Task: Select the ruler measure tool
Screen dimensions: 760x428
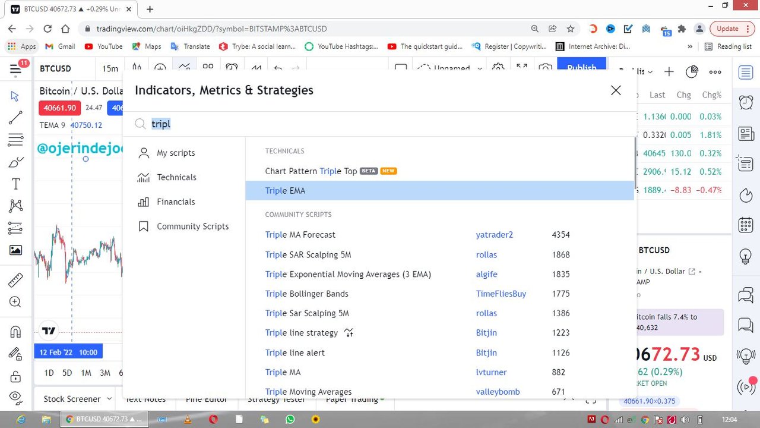Action: pos(15,280)
